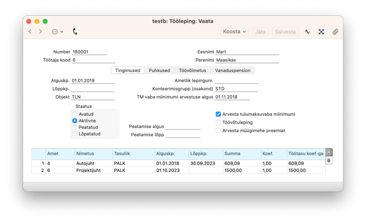
Task: Click row number 2 in table
Action: [x=39, y=170]
